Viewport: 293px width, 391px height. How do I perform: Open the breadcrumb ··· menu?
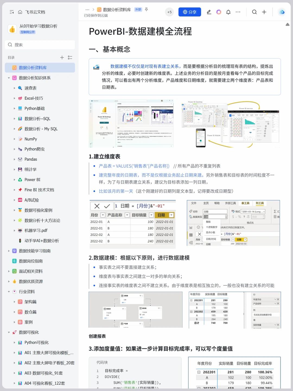pyautogui.click(x=87, y=9)
